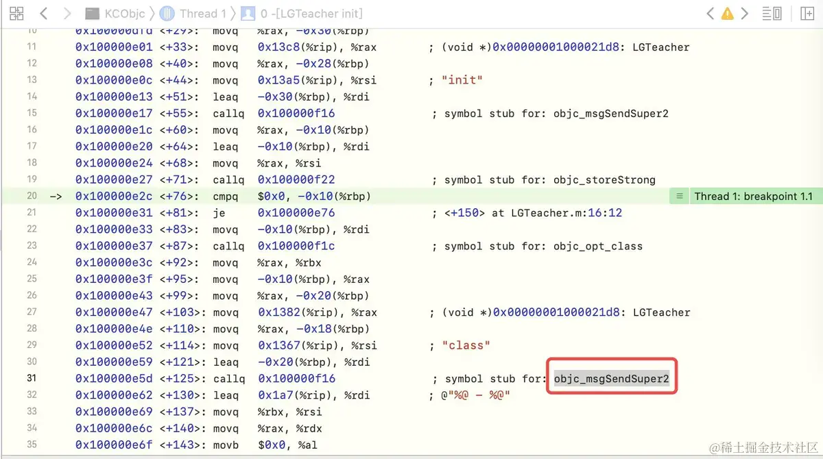The image size is (823, 459).
Task: Click address 0x100000e01 on line 11
Action: (114, 47)
